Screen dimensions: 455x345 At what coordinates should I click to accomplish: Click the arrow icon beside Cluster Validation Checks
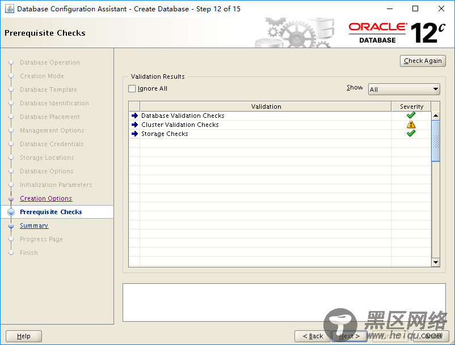point(134,125)
